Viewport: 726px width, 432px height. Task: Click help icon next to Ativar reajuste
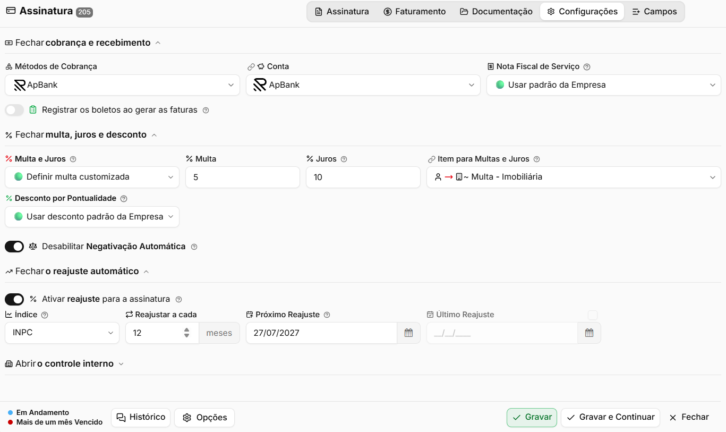[178, 300]
